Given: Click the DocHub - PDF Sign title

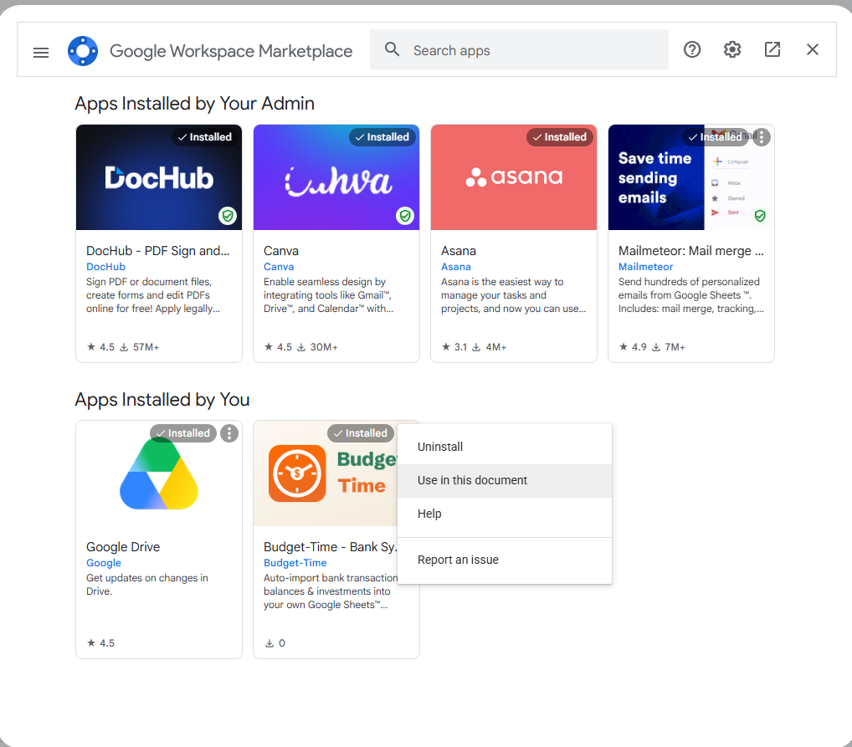Looking at the screenshot, I should [157, 250].
